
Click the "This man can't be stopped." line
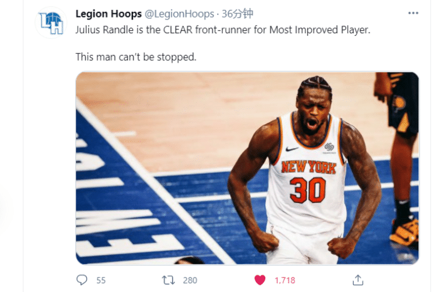point(136,57)
